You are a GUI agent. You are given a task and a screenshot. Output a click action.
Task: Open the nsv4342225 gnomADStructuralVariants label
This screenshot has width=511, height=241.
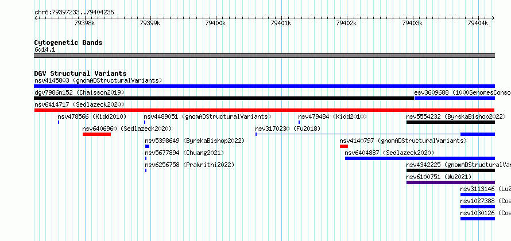tap(459, 165)
